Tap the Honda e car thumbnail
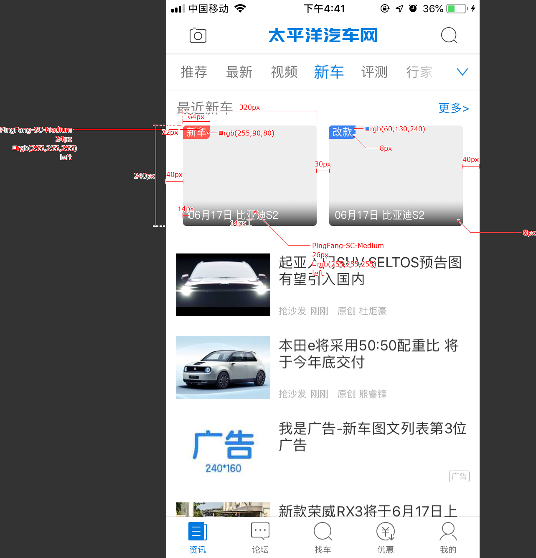Viewport: 536px width, 558px height. click(x=223, y=368)
